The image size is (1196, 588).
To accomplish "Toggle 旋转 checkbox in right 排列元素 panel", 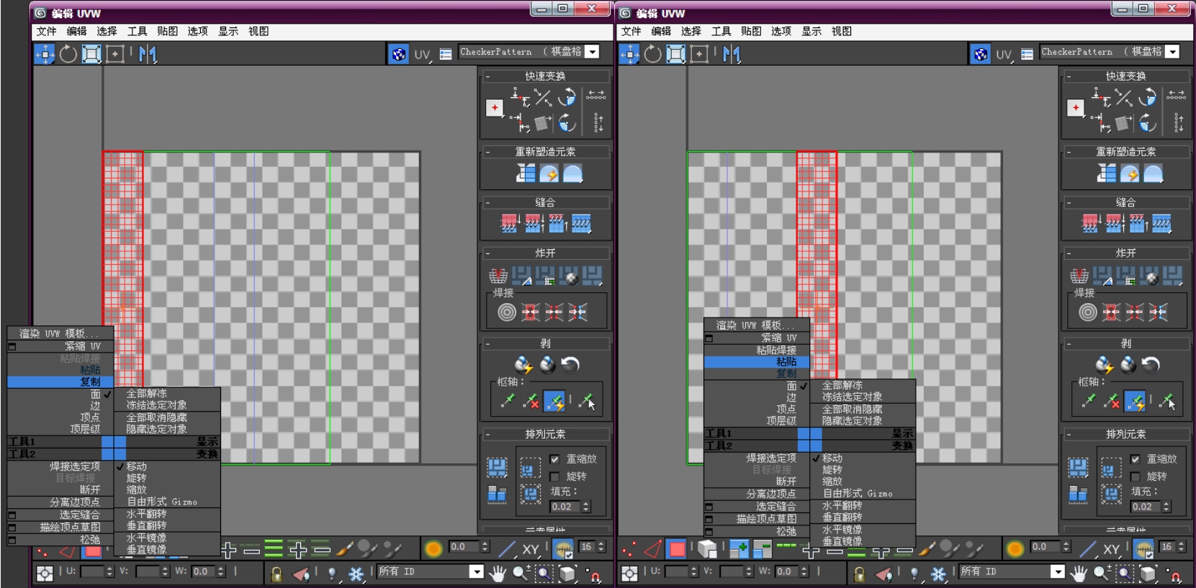I will [1135, 476].
